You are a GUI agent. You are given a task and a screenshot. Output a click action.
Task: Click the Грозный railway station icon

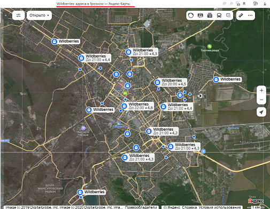pyautogui.click(x=119, y=123)
